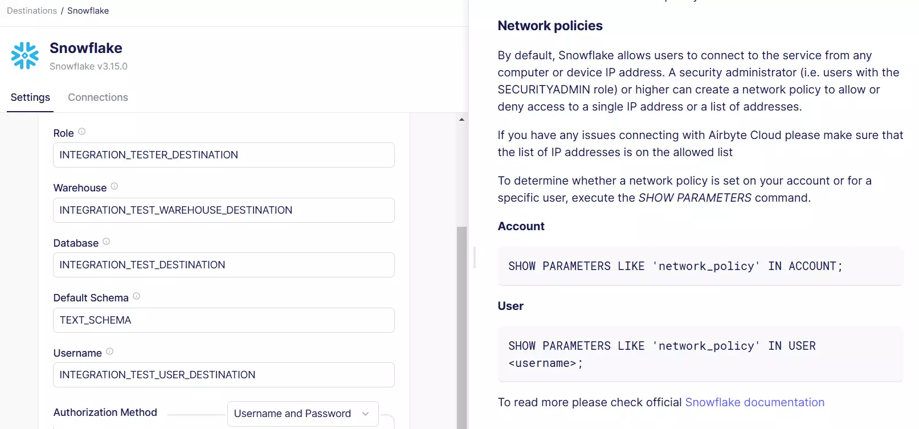Click the Snowflake breadcrumb item
The width and height of the screenshot is (919, 429).
coord(88,11)
